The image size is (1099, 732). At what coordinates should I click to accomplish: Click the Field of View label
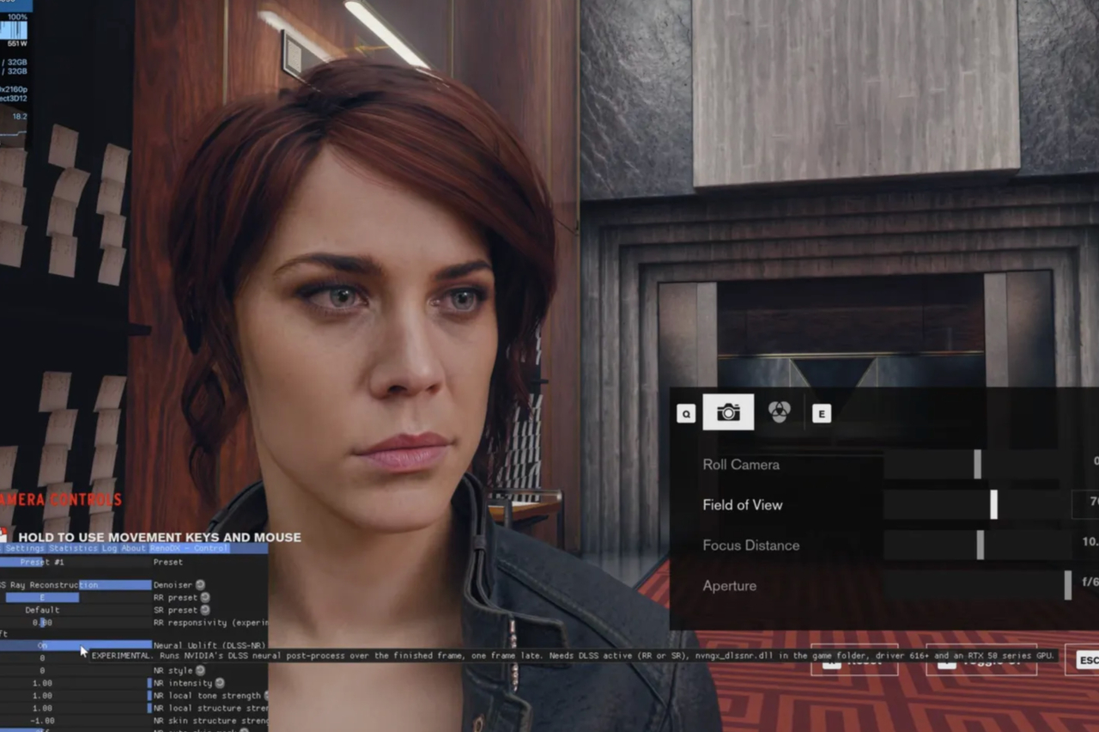743,505
